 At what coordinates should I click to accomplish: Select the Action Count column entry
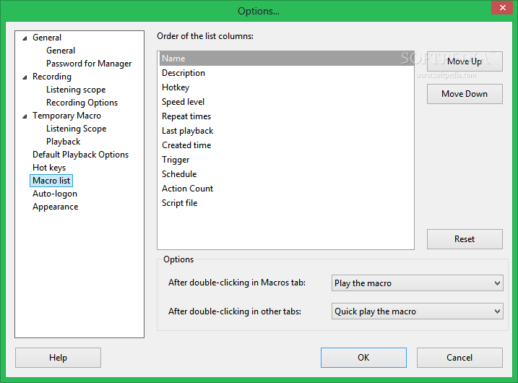pos(287,189)
